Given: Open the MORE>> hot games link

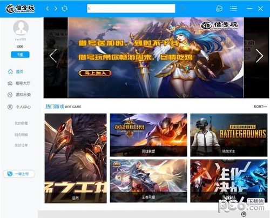Looking at the screenshot, I should (x=260, y=107).
